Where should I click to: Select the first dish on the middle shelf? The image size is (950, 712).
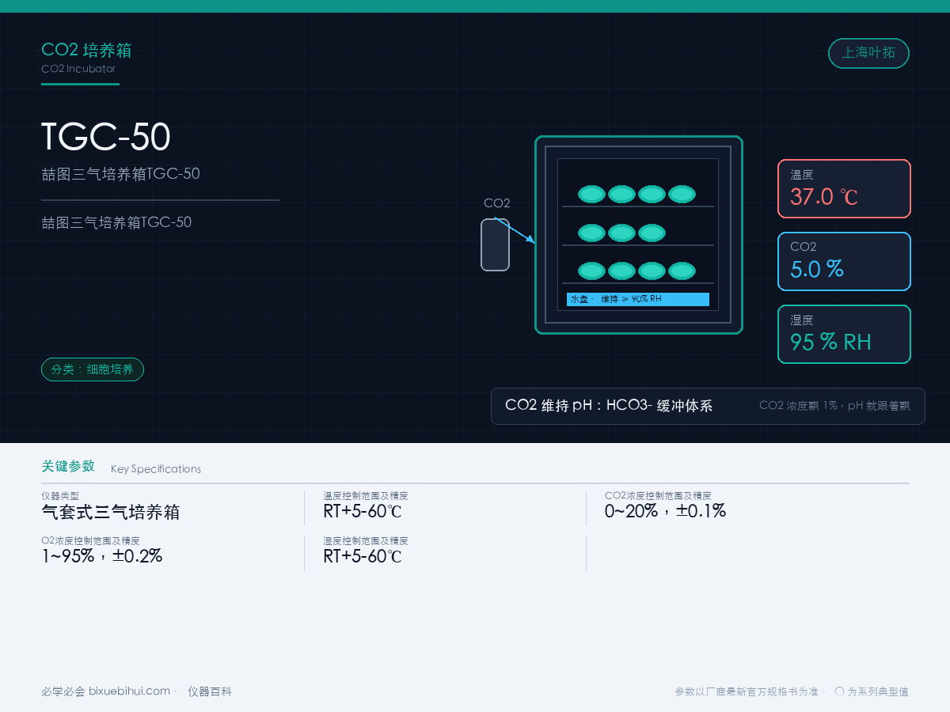[591, 233]
